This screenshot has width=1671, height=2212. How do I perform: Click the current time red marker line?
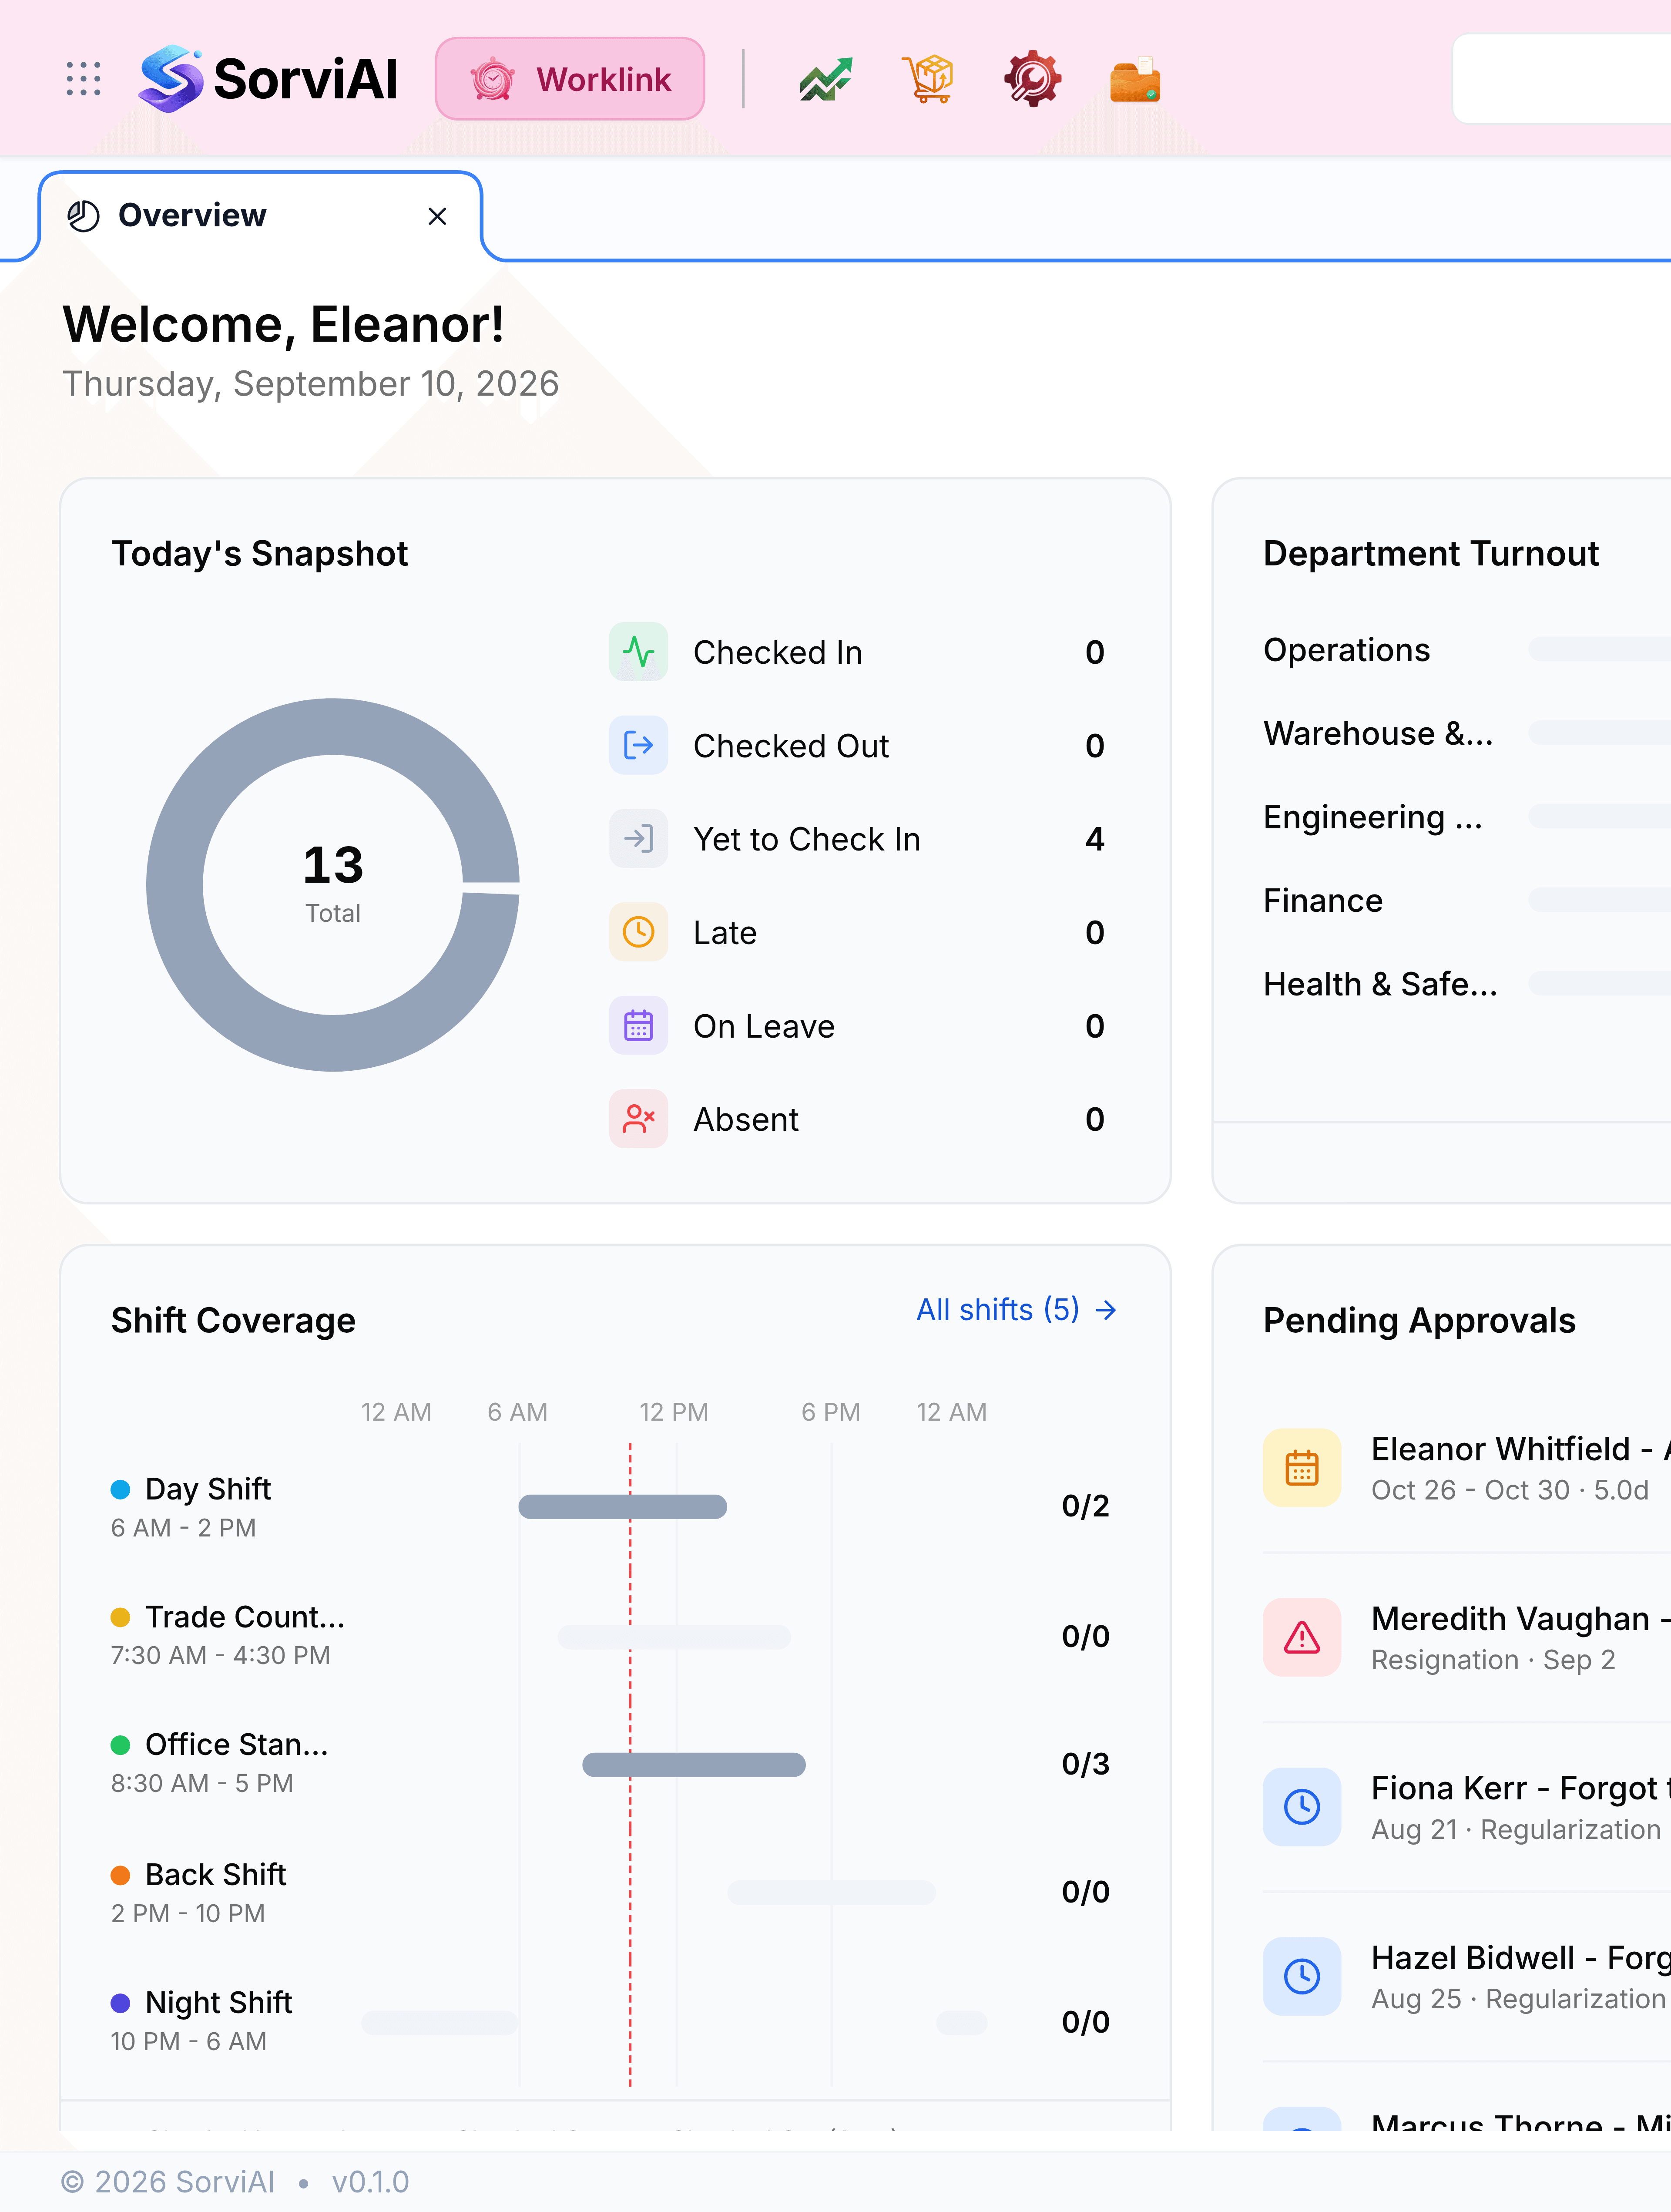[x=630, y=1765]
